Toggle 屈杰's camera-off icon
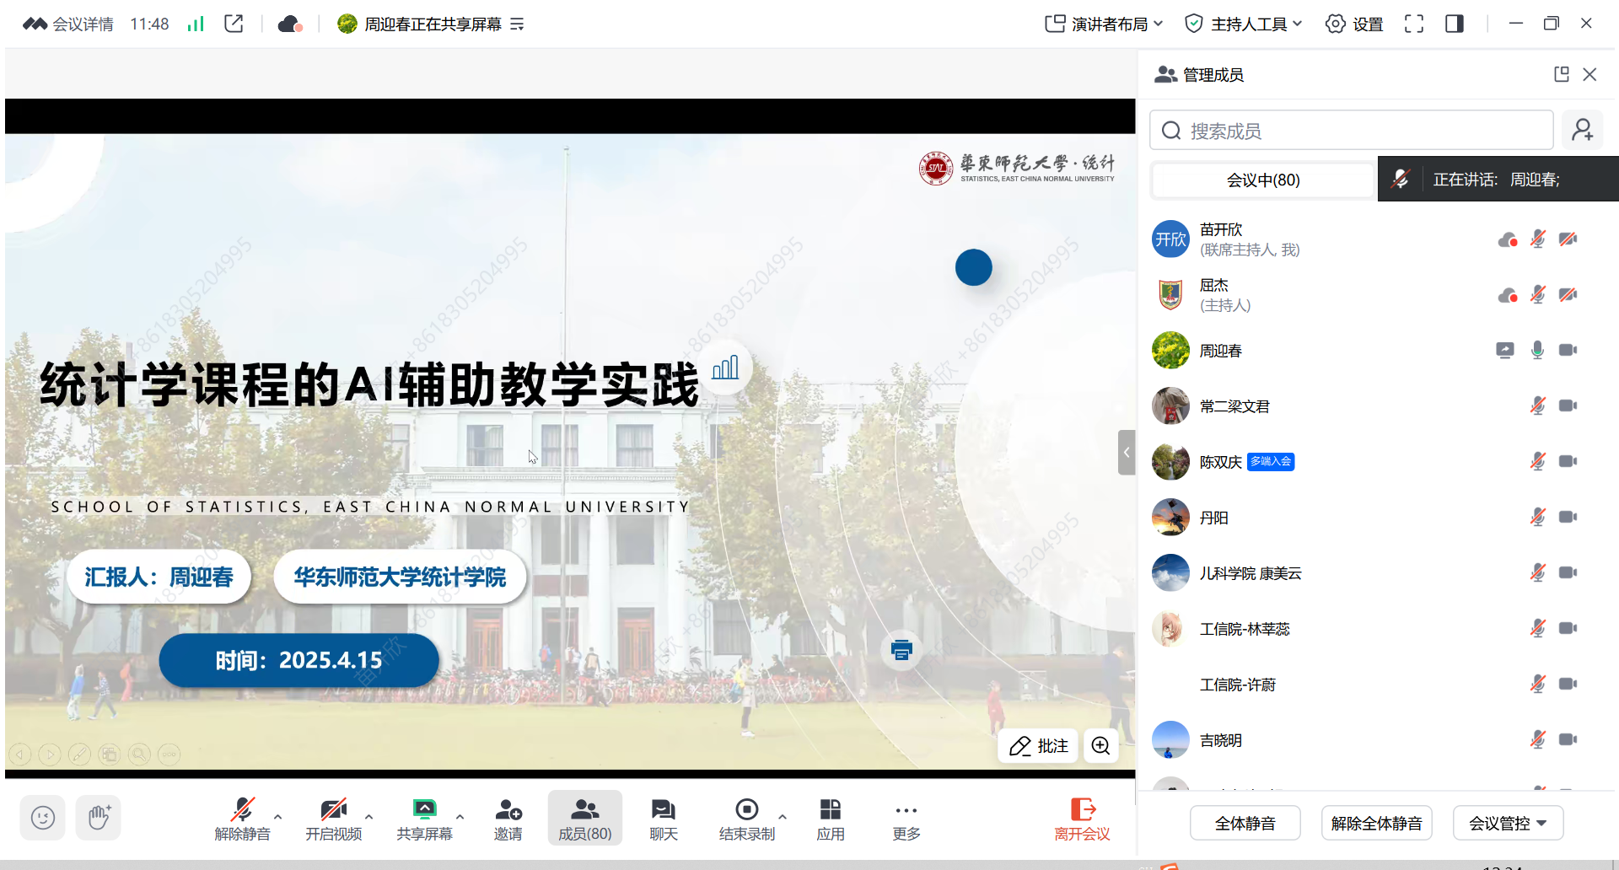Image resolution: width=1619 pixels, height=870 pixels. pos(1568,295)
